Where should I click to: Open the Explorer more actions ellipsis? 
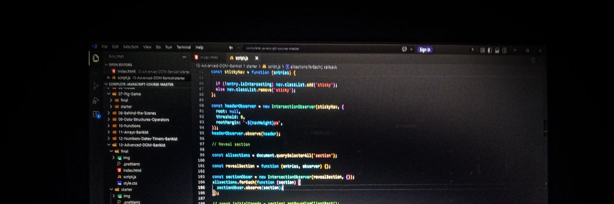pos(184,57)
